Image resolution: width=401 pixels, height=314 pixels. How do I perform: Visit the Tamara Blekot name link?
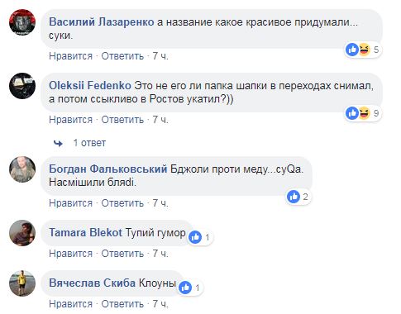pos(85,233)
